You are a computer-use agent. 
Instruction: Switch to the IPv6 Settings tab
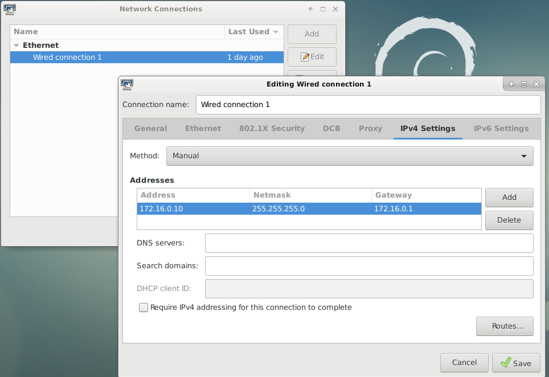[x=501, y=129]
